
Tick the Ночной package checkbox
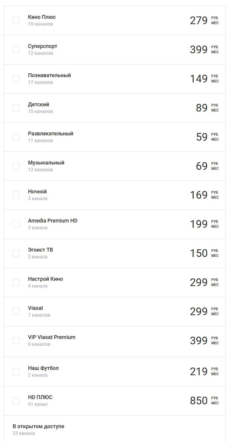(16, 195)
